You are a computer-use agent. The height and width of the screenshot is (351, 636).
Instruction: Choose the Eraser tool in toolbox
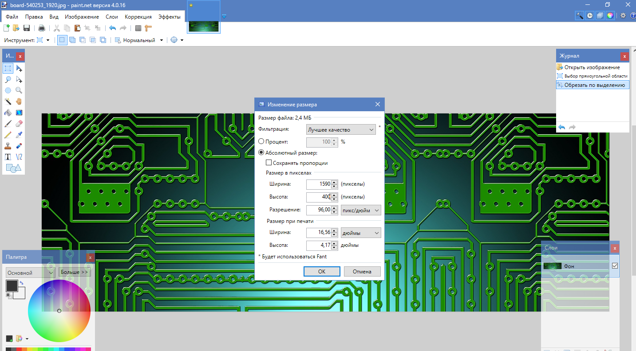click(19, 124)
